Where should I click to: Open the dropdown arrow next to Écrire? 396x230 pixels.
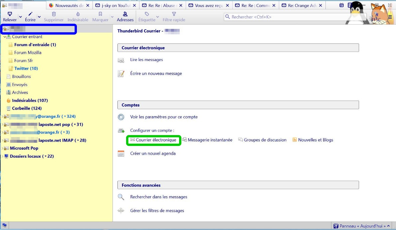[39, 17]
